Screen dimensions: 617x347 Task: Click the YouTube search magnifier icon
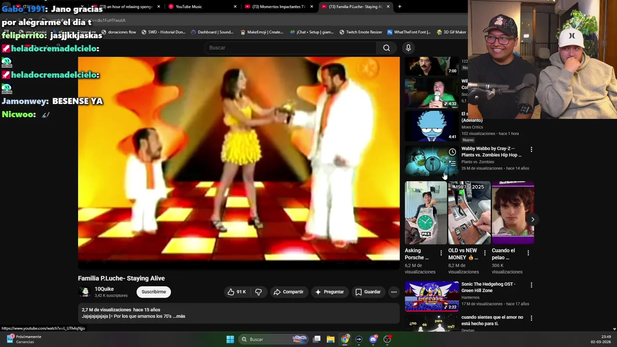[x=387, y=48]
